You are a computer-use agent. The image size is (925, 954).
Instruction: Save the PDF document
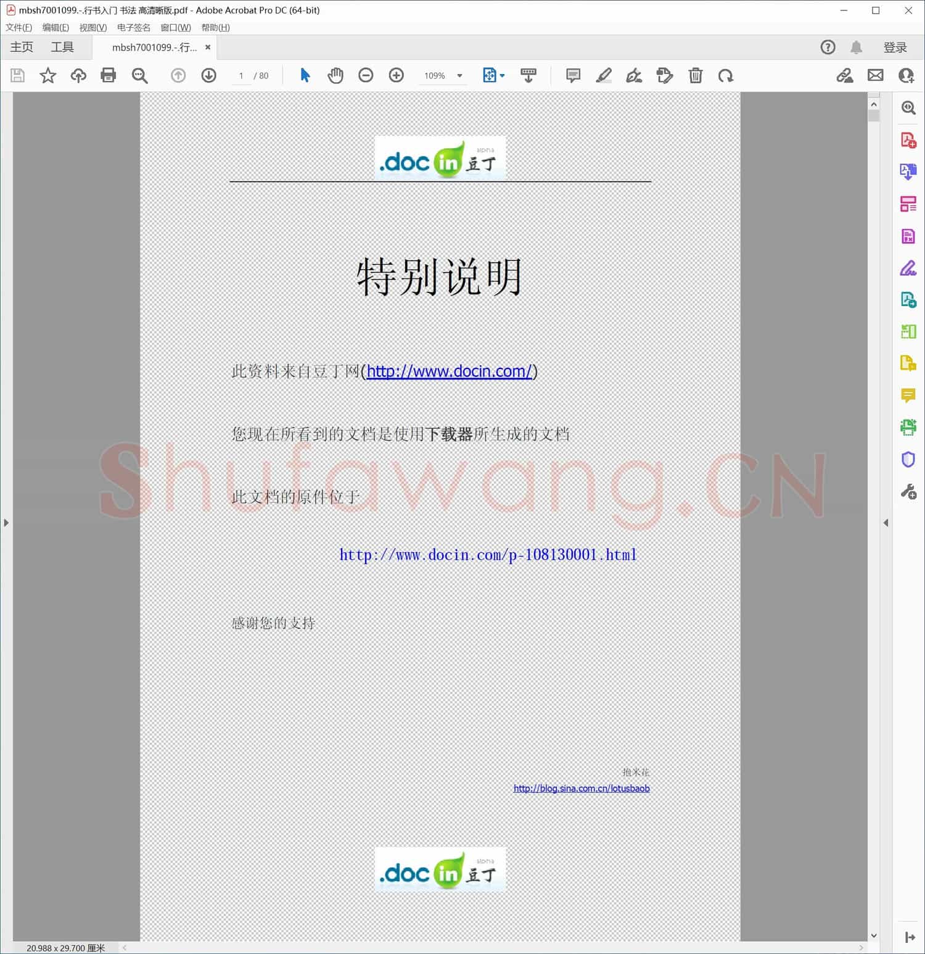17,75
